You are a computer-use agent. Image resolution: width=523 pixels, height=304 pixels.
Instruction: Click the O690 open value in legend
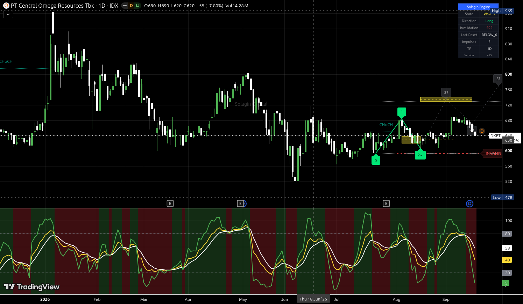[x=150, y=6]
